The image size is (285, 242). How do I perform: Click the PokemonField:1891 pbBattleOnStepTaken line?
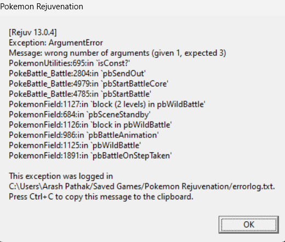pos(90,155)
